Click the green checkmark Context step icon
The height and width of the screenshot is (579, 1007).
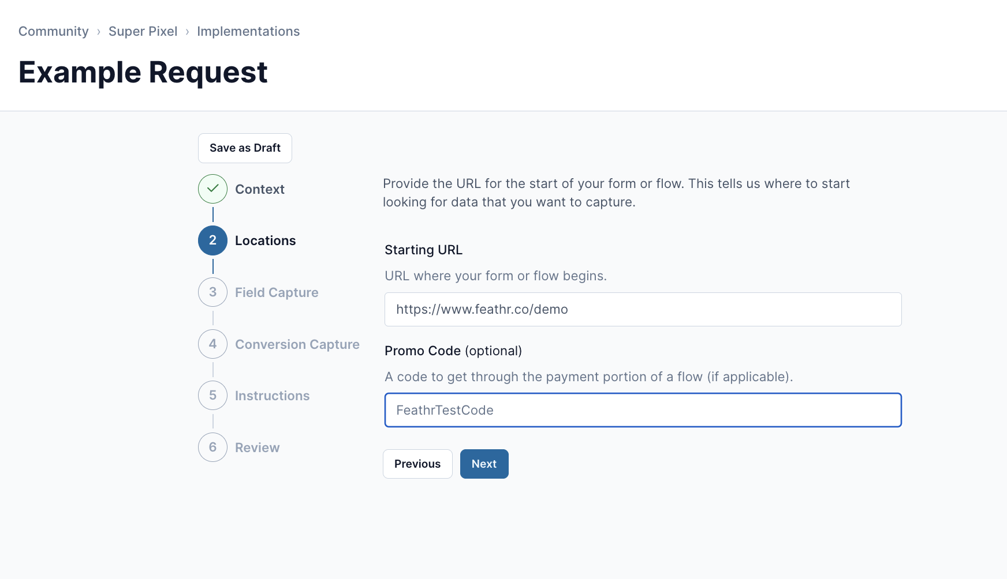[x=212, y=189]
